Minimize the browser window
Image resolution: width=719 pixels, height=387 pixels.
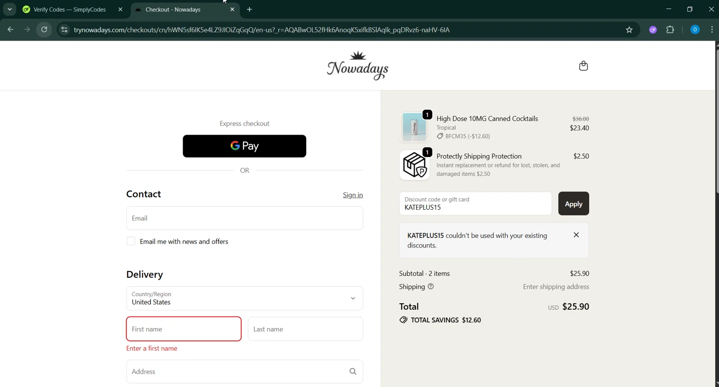pyautogui.click(x=669, y=9)
